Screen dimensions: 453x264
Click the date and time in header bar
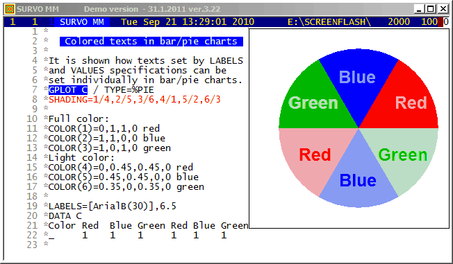[x=188, y=22]
